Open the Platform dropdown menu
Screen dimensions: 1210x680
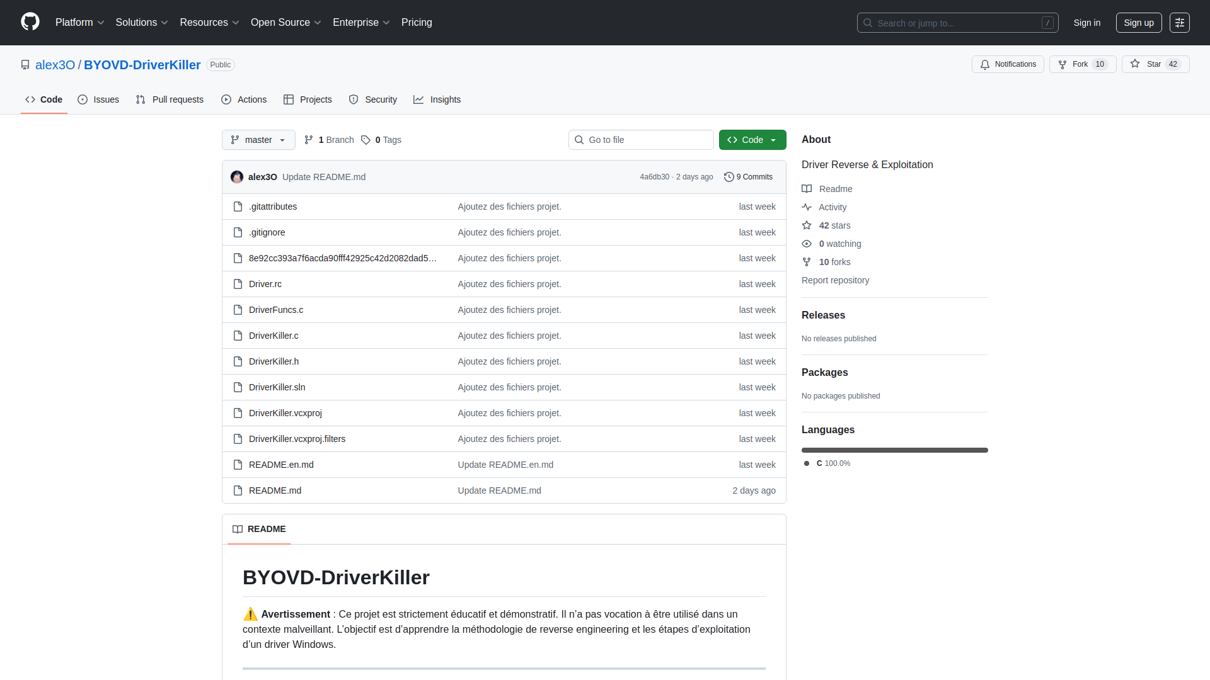[80, 23]
